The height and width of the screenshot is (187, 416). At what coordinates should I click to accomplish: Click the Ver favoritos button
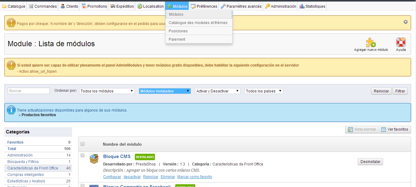[395, 129]
